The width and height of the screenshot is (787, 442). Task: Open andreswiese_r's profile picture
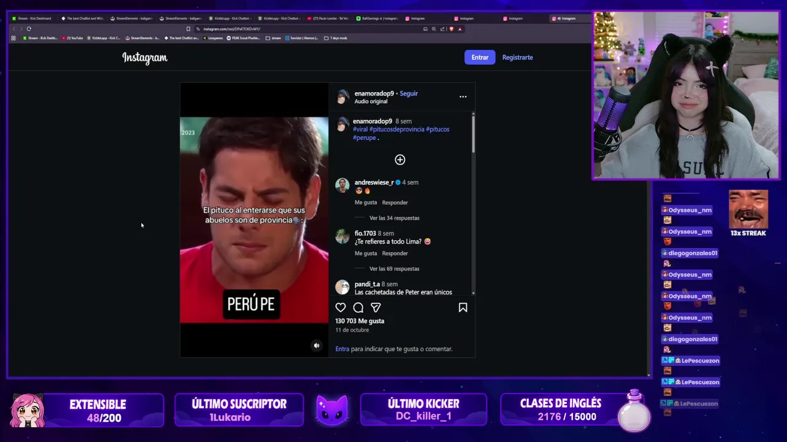tap(342, 185)
